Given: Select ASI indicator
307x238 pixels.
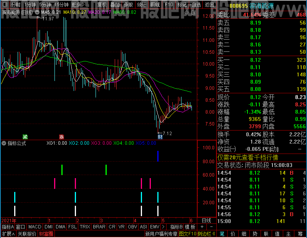Looking at the screenshot, I should coord(143,227).
